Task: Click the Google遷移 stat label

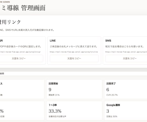Action: tap(113, 105)
